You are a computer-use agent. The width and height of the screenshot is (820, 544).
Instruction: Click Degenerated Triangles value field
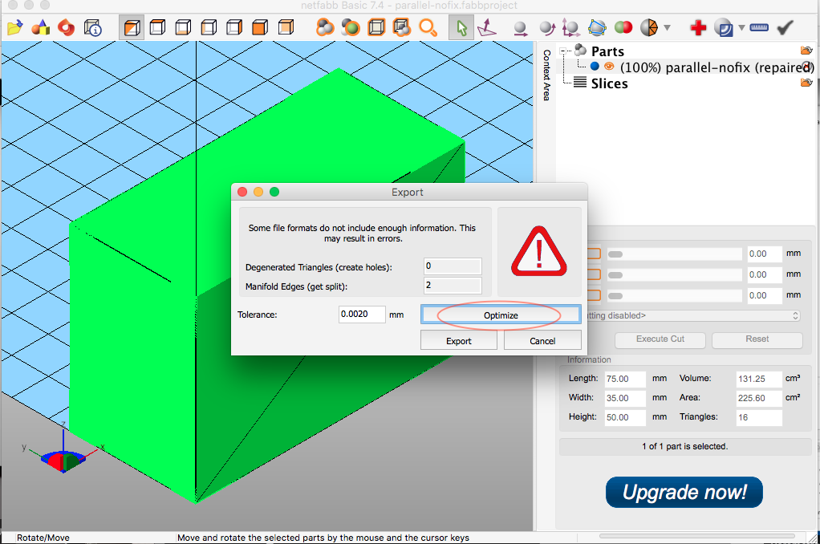[x=453, y=266]
